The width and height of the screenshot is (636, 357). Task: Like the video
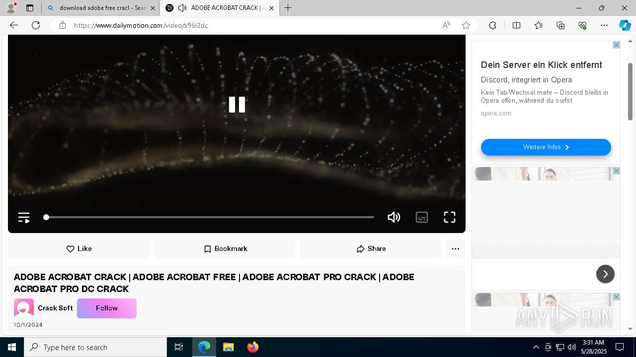click(79, 249)
